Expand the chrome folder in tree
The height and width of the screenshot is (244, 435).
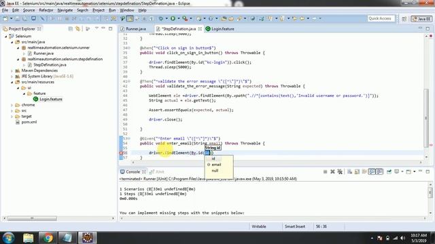[x=12, y=105]
